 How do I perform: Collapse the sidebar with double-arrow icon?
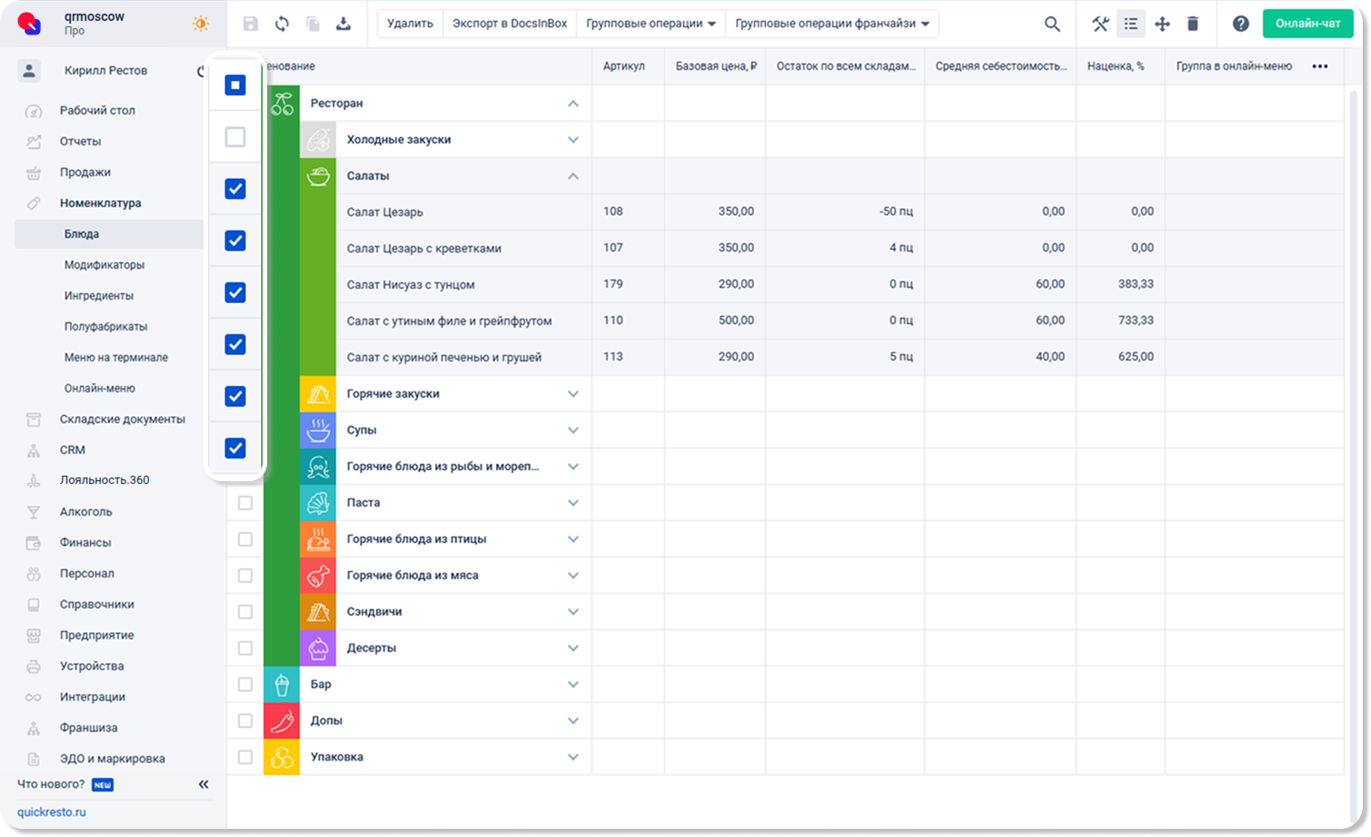[x=204, y=784]
